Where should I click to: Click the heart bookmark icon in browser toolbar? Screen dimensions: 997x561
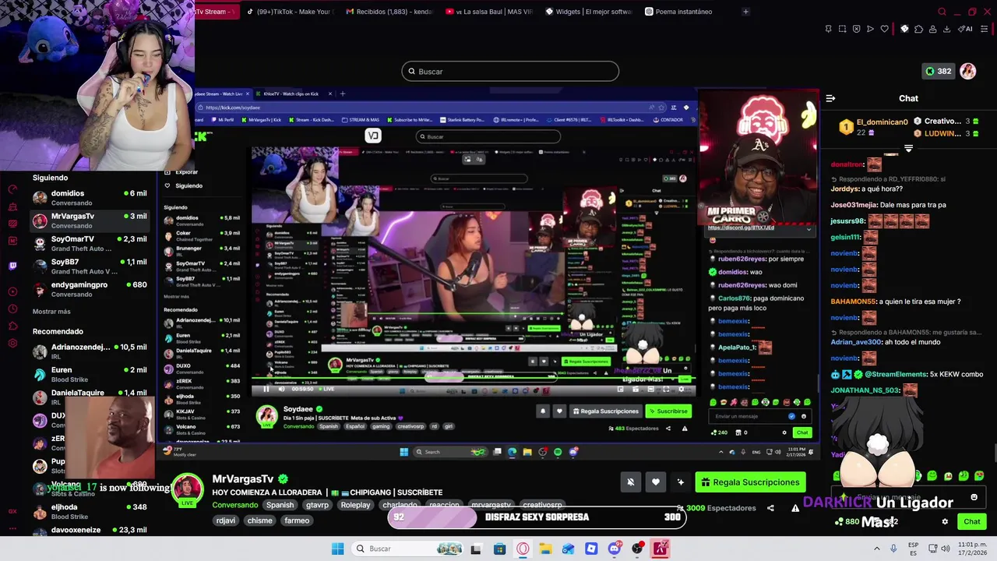click(x=885, y=29)
